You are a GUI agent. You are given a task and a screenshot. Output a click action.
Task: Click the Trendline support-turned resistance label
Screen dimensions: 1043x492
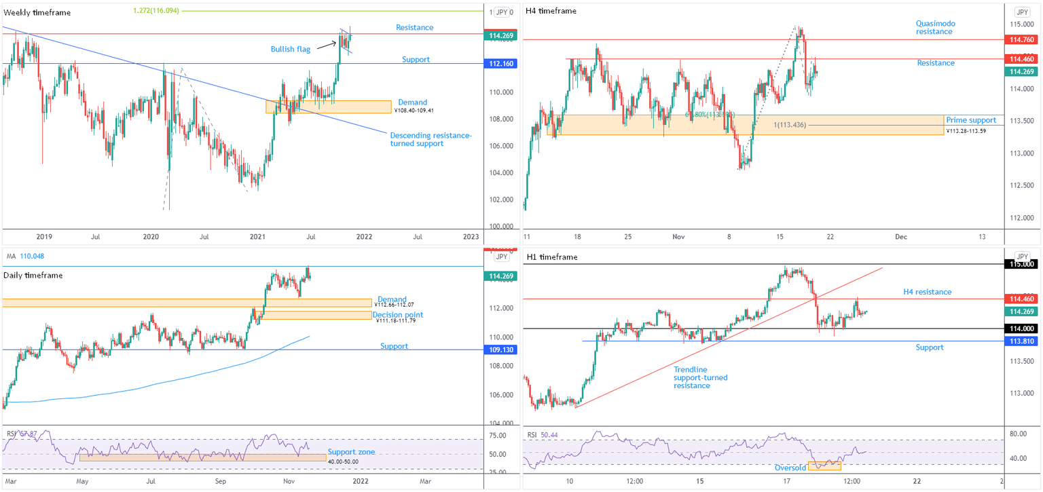pyautogui.click(x=700, y=377)
